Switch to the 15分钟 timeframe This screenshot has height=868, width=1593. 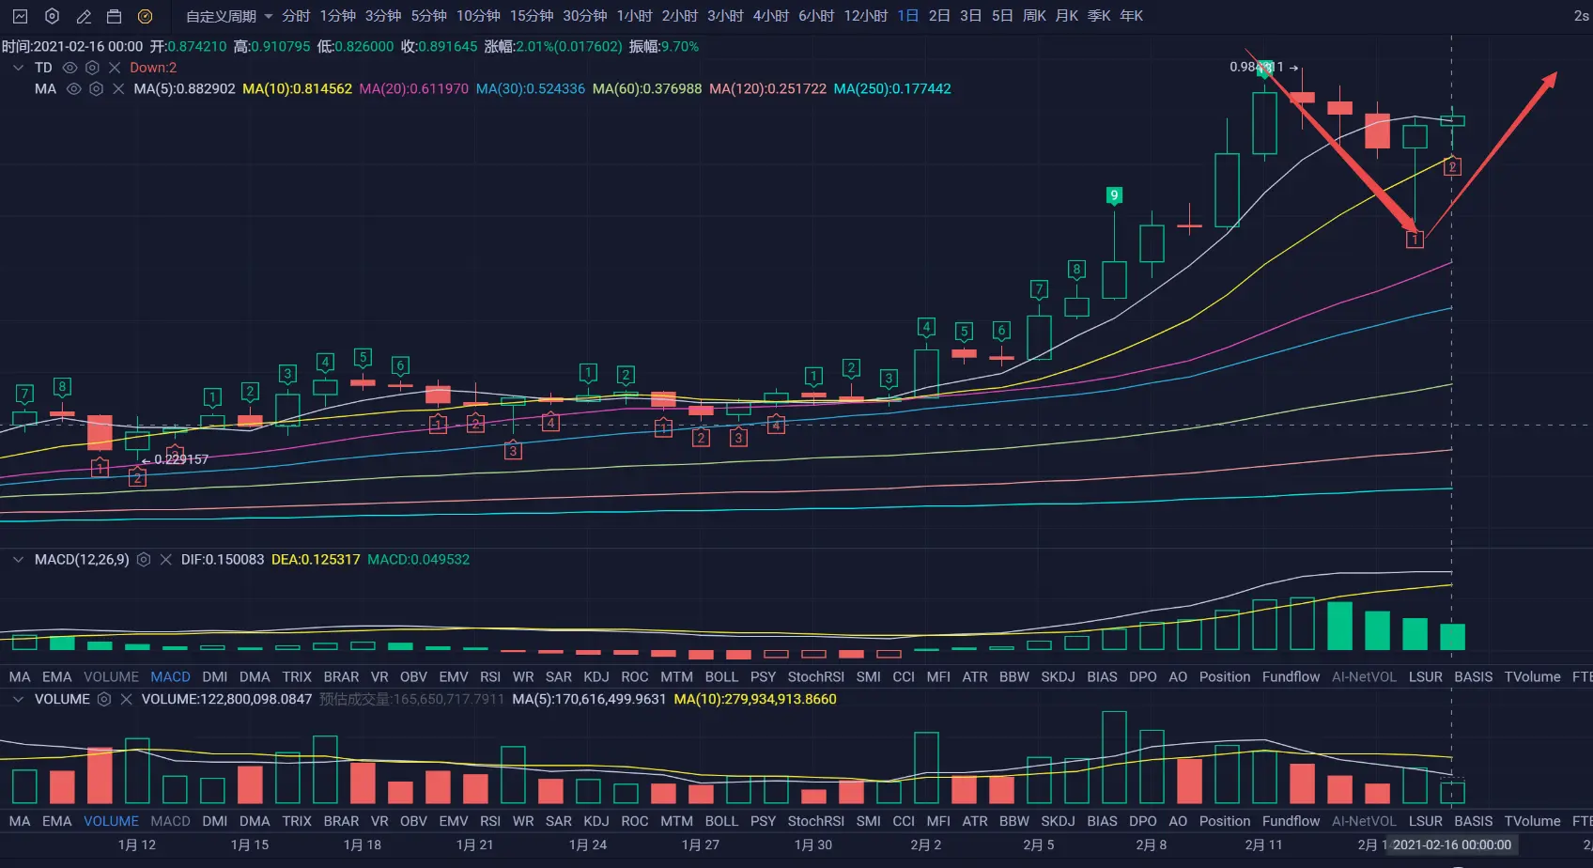click(532, 16)
